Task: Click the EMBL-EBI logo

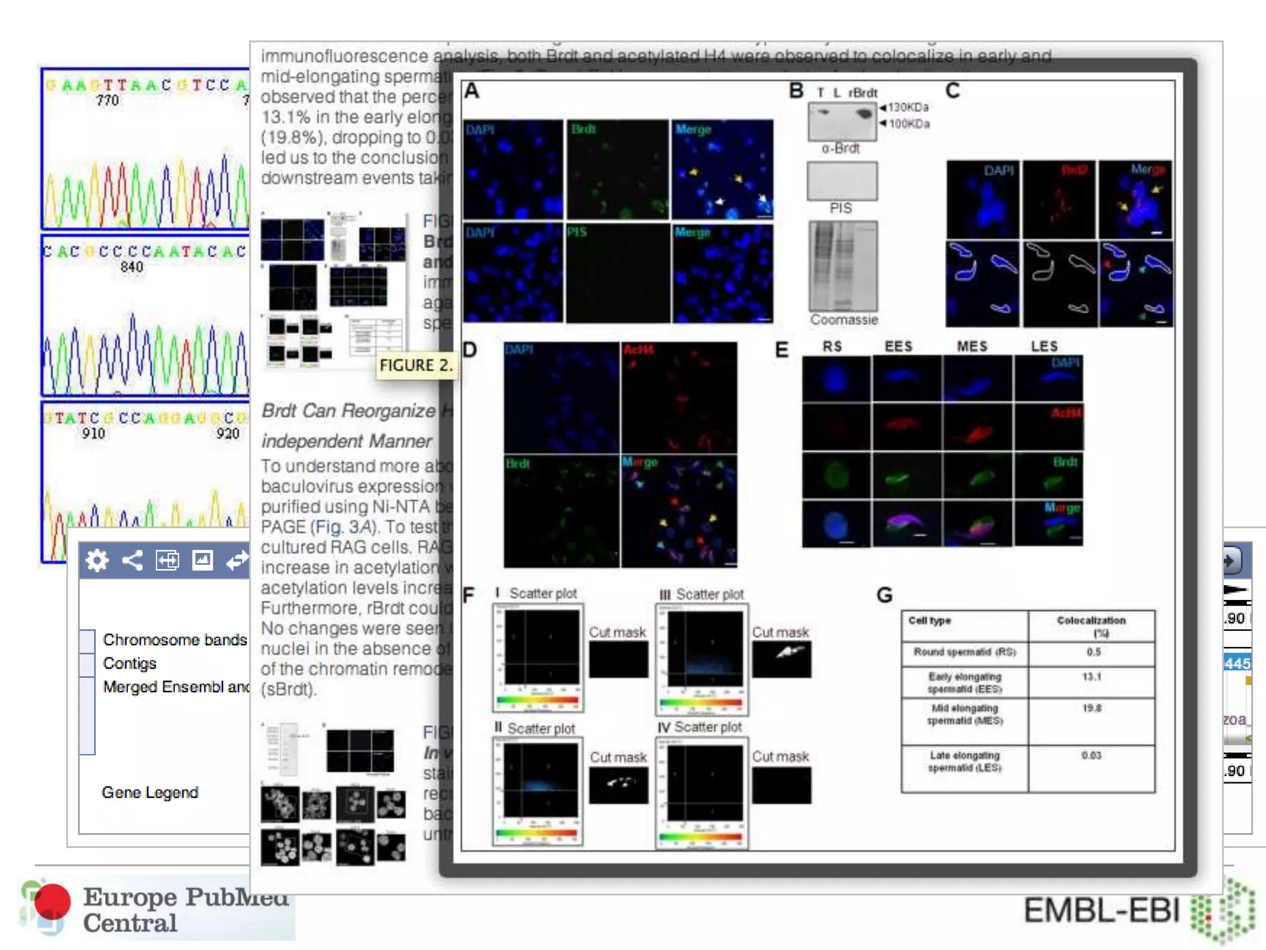Action: [1139, 910]
